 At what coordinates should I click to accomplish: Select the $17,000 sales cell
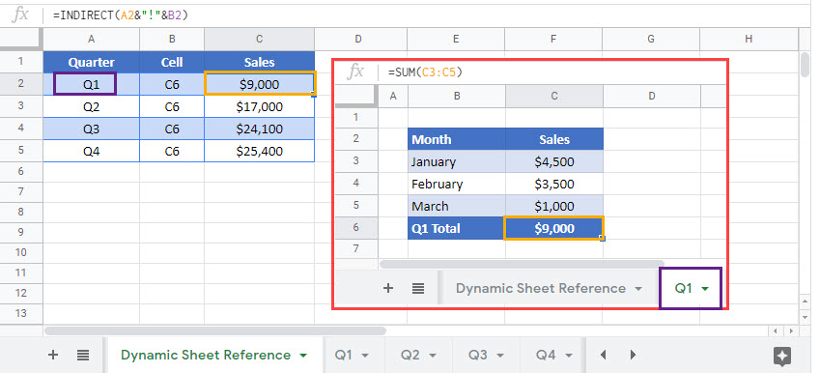pyautogui.click(x=260, y=106)
